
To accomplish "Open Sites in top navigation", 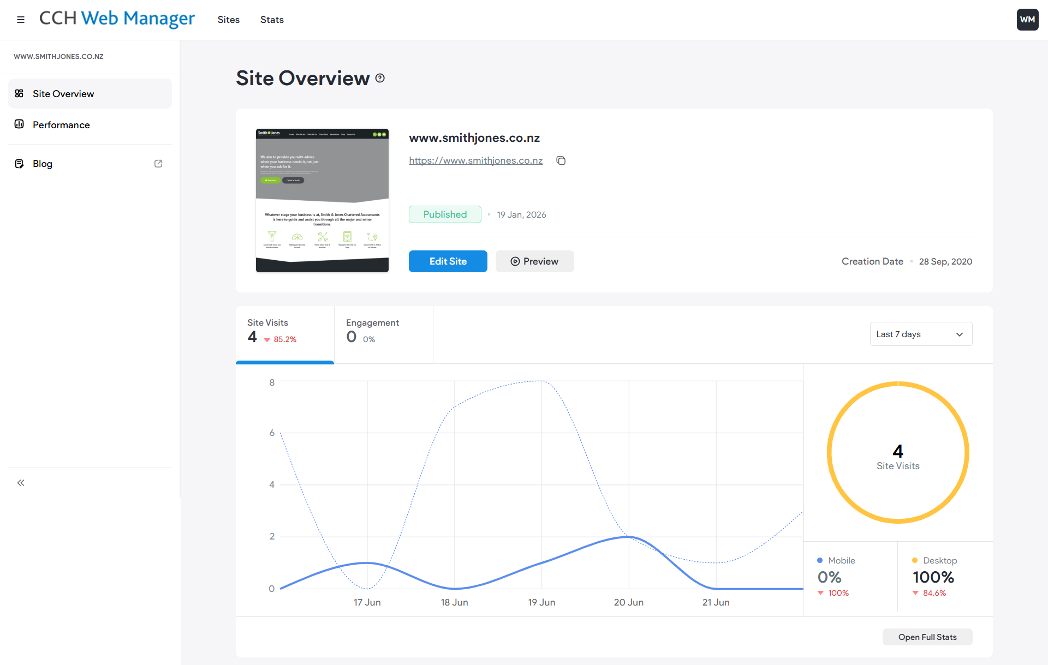I will coord(228,20).
